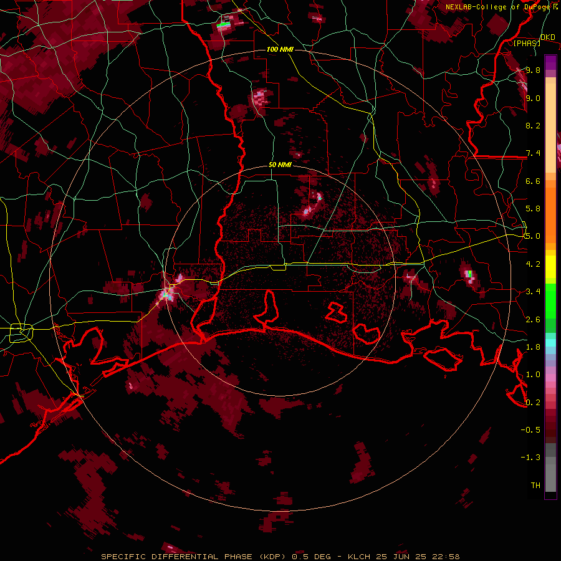Click the 6.6 scale value
This screenshot has width=561, height=561.
click(533, 181)
